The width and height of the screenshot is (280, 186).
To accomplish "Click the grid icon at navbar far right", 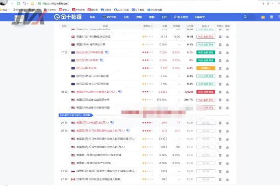I will pyautogui.click(x=271, y=17).
